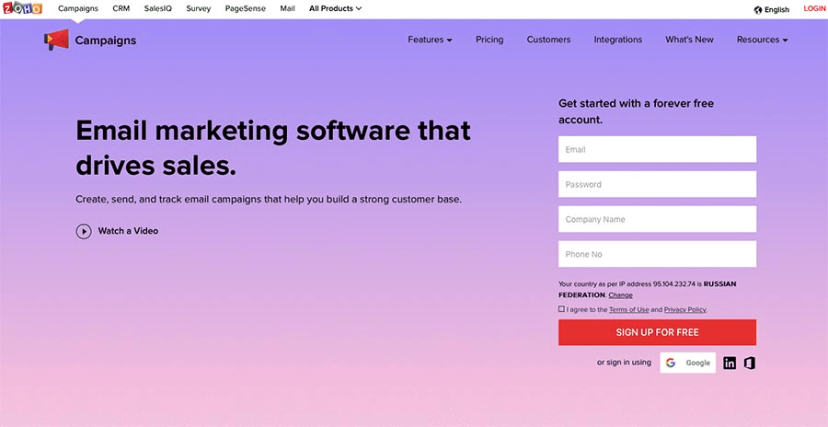Open CRM product link
The height and width of the screenshot is (427, 828).
(121, 8)
